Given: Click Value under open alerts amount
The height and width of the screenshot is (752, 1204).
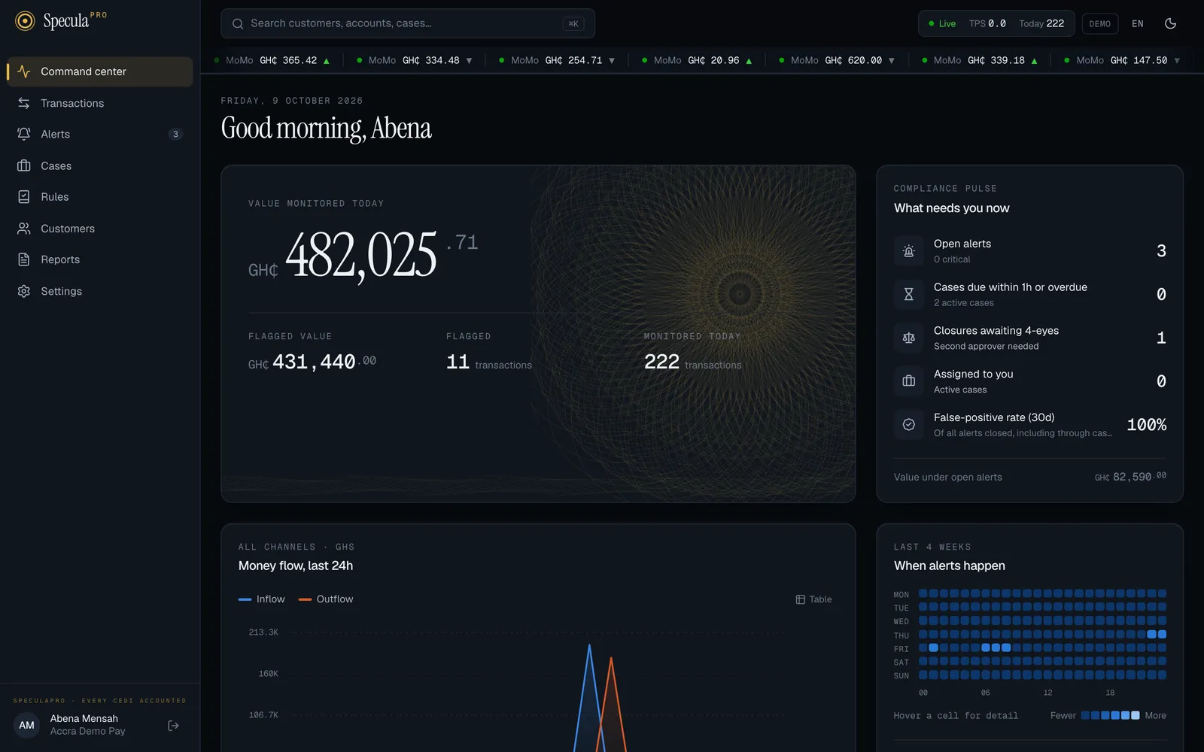Looking at the screenshot, I should [1130, 477].
